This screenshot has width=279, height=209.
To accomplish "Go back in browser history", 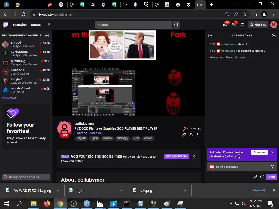I will tap(6, 14).
